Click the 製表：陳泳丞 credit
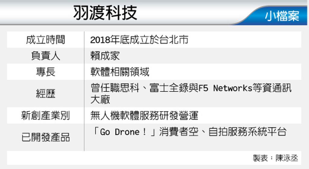The height and width of the screenshot is (169, 309). 275,158
